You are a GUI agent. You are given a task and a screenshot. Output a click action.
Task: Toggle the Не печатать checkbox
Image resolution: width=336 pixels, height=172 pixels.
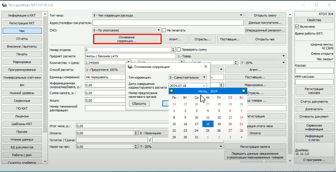(x=164, y=30)
